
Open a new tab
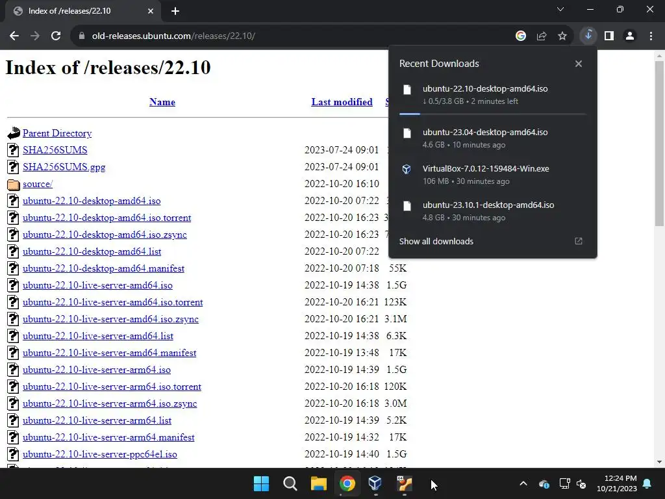(175, 11)
